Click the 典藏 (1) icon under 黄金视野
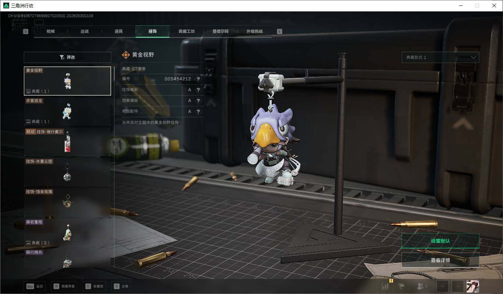Image resolution: width=503 pixels, height=294 pixels. coord(28,91)
